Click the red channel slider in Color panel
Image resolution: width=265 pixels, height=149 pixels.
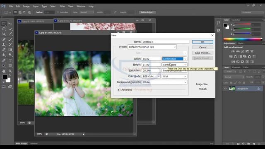[x=242, y=25]
